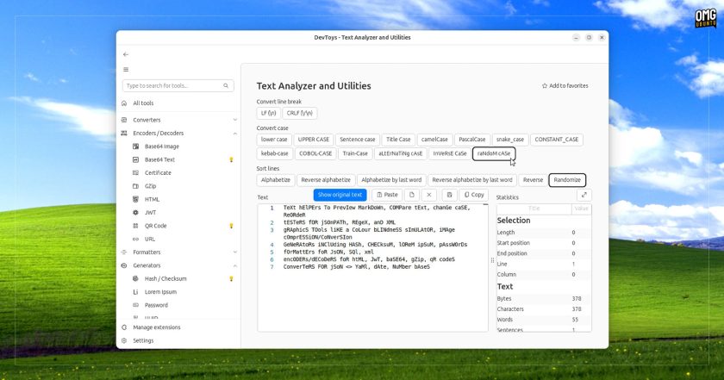Click the Hash / Checksum icon
The width and height of the screenshot is (724, 380).
pos(136,278)
